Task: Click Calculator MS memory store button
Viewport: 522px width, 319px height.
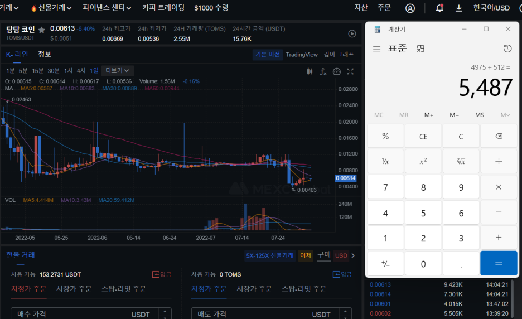Action: pos(480,115)
